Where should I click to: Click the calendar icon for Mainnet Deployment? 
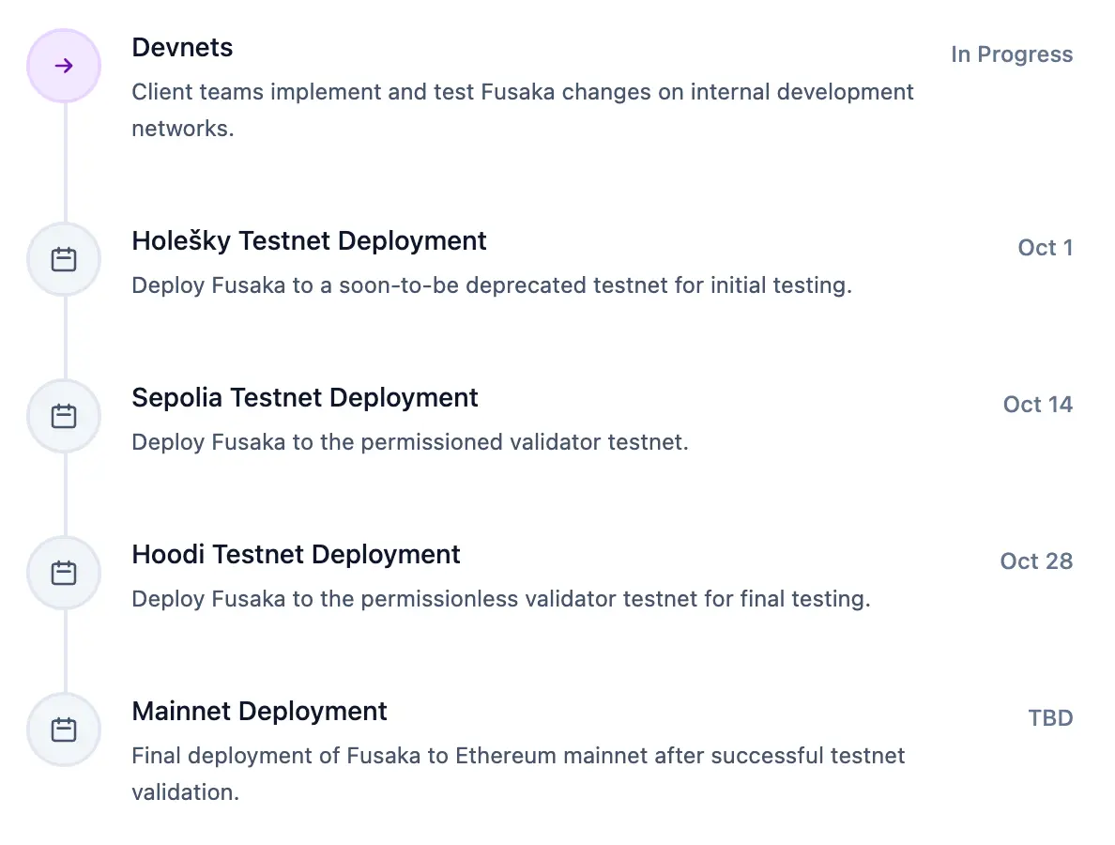64,730
